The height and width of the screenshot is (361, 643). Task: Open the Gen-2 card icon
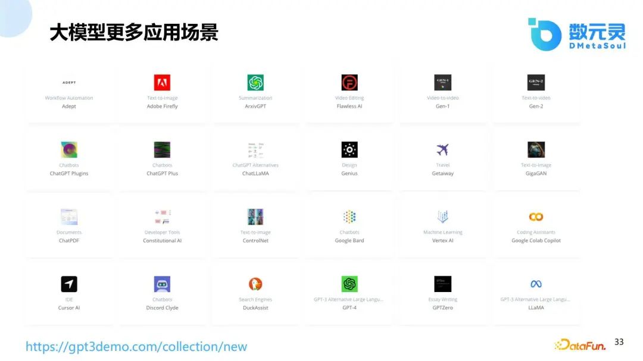(x=536, y=82)
